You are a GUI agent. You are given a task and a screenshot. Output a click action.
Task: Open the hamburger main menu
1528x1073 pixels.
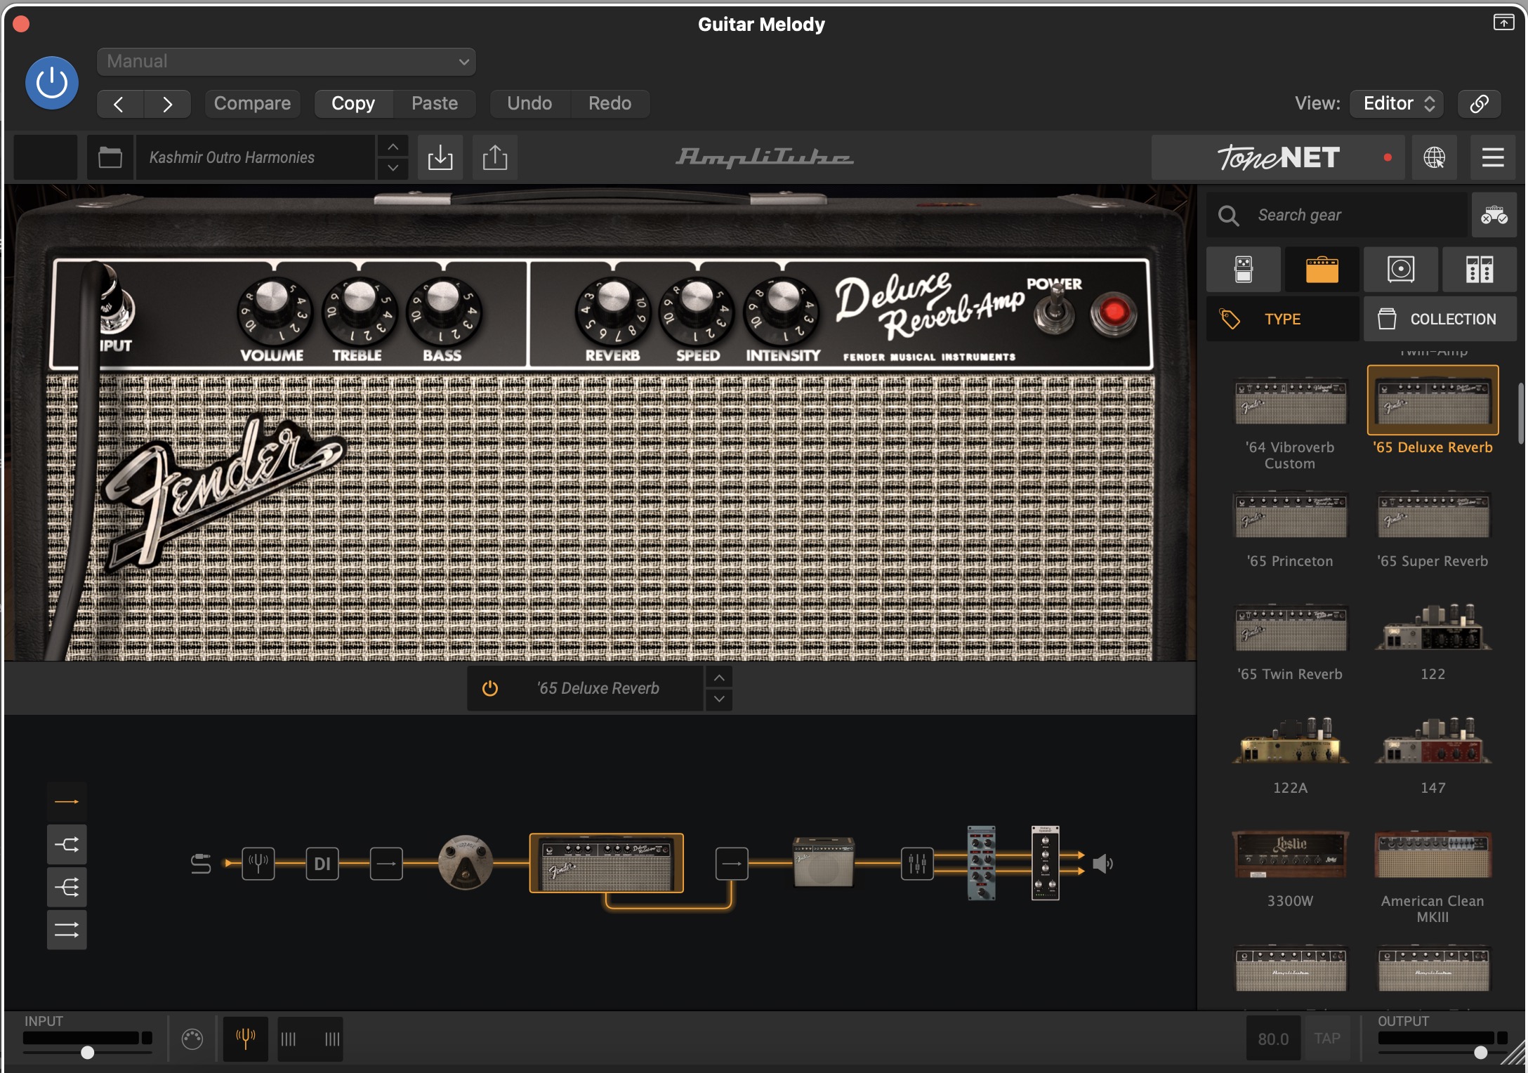point(1493,157)
